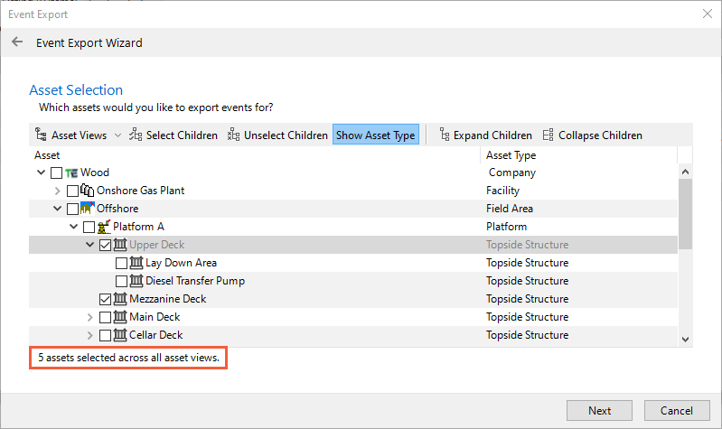The image size is (722, 429).
Task: Expand the Main Deck node
Action: (89, 317)
